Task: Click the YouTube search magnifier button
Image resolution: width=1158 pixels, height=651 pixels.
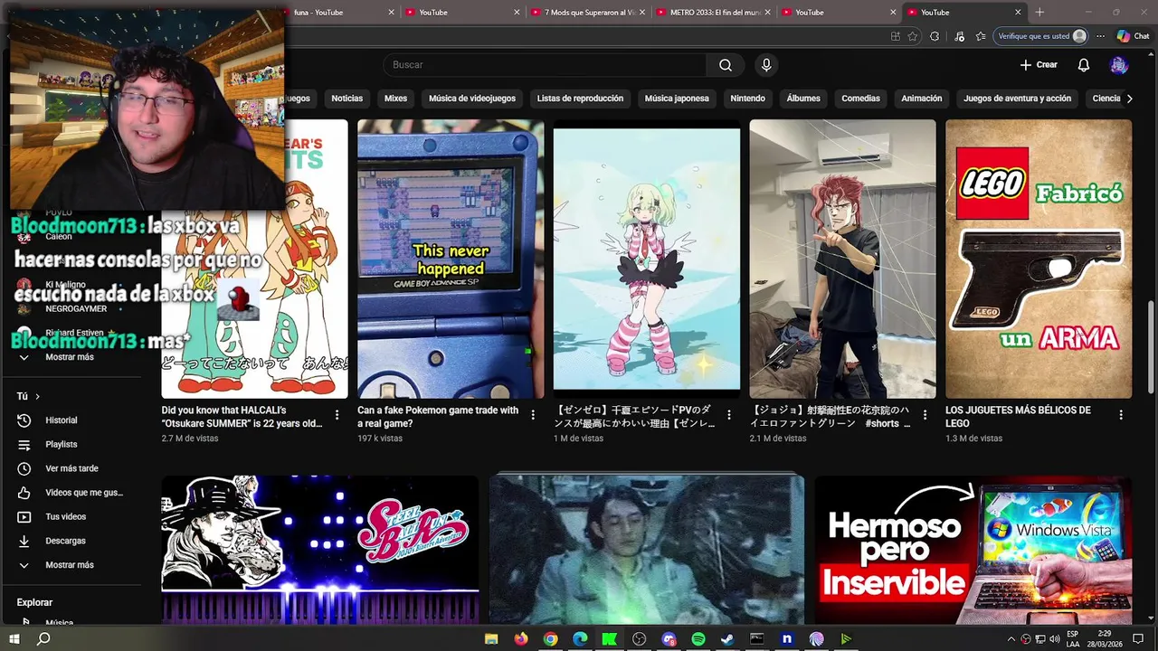Action: 726,65
